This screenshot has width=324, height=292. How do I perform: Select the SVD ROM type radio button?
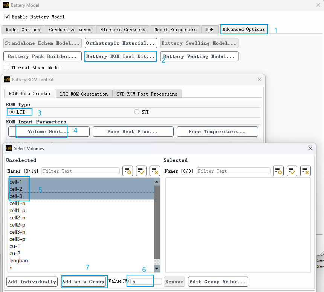[x=136, y=112]
